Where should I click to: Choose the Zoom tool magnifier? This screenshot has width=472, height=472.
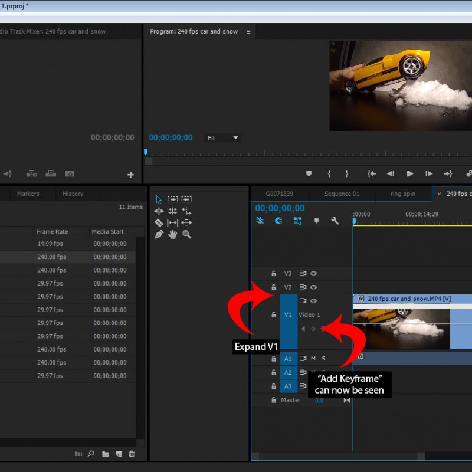(x=186, y=234)
